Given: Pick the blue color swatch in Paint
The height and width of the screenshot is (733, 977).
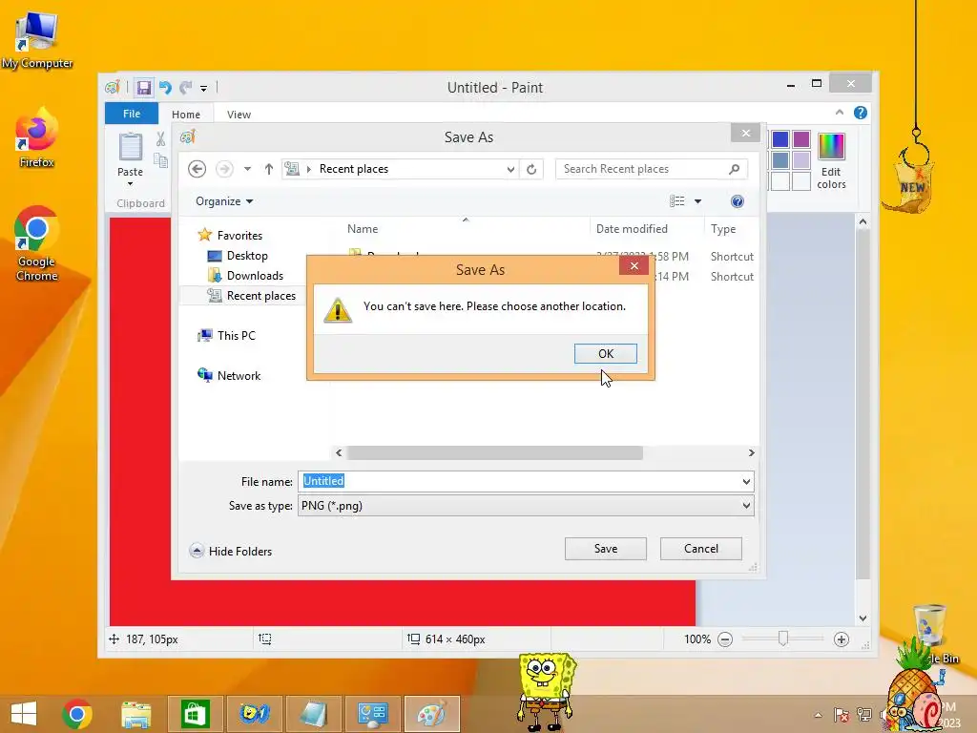Looking at the screenshot, I should [x=780, y=139].
